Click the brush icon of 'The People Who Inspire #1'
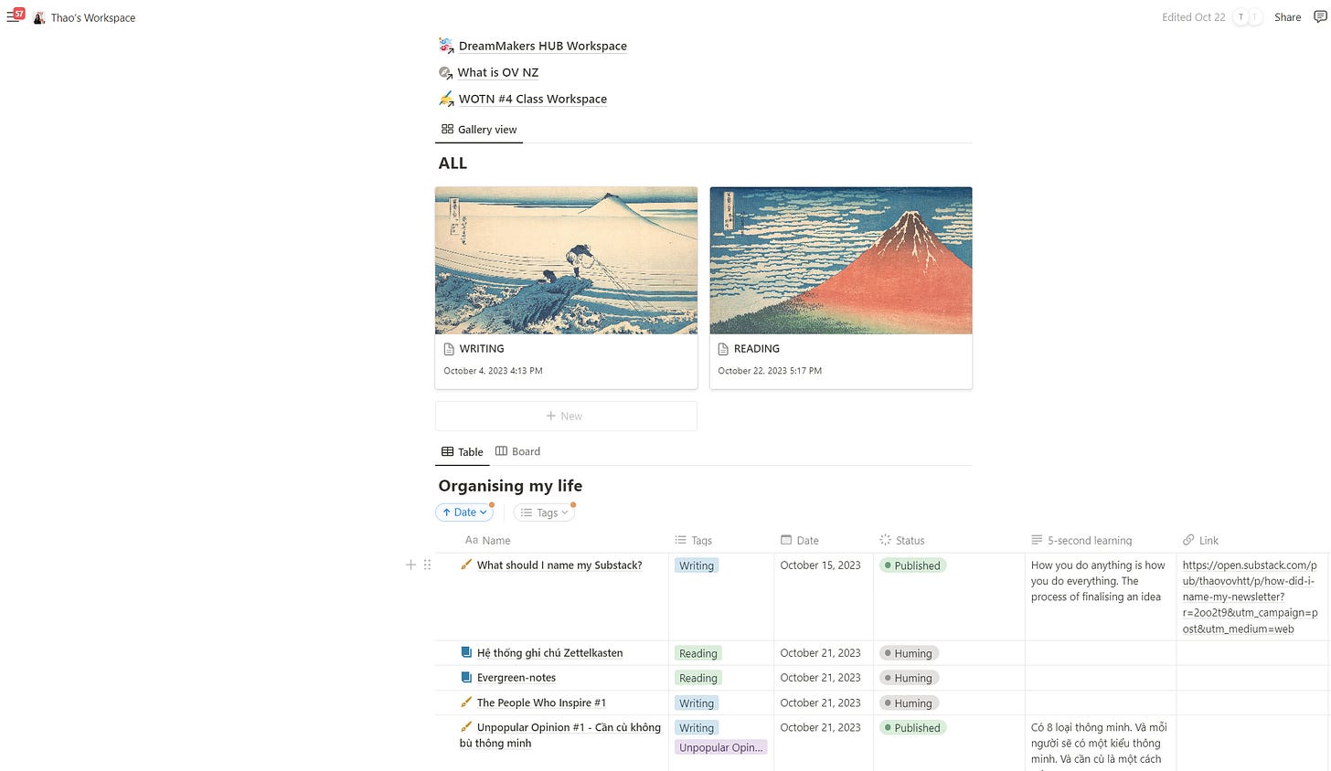The height and width of the screenshot is (771, 1331). pyautogui.click(x=466, y=702)
